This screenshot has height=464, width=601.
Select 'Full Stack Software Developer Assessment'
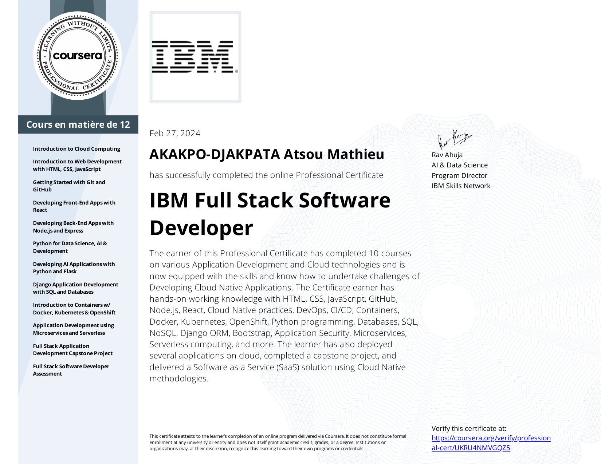click(71, 370)
